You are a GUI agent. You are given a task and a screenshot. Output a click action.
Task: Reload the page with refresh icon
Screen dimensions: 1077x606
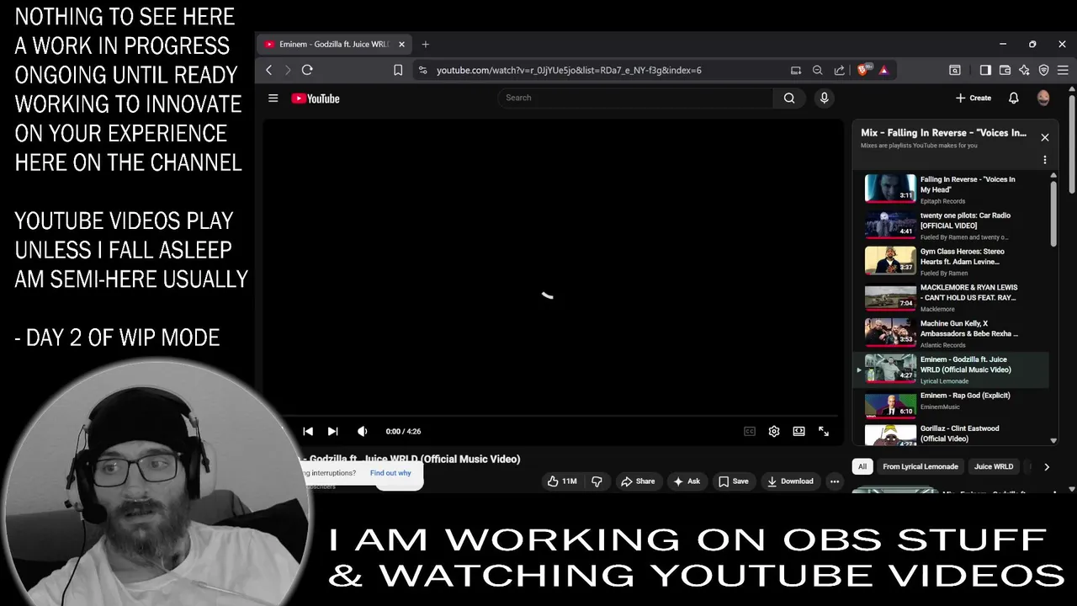(x=307, y=71)
